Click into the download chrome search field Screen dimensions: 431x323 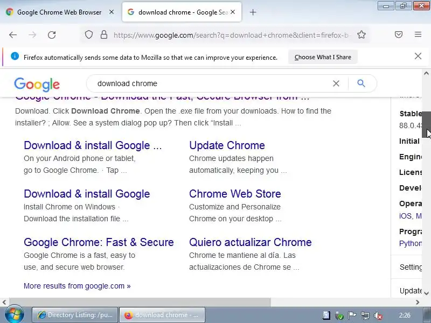click(212, 83)
